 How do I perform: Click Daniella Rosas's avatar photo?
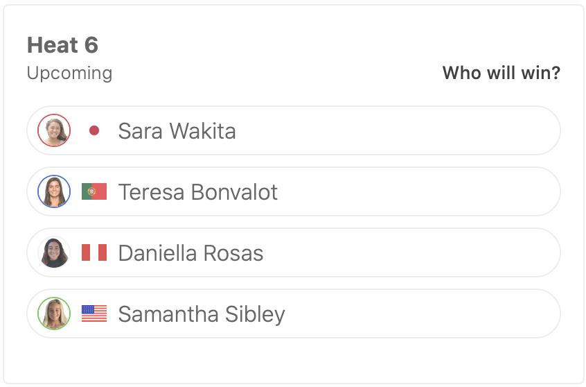[x=54, y=252]
